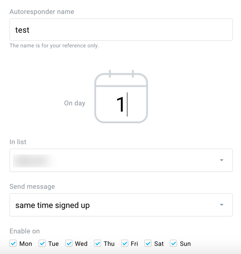This screenshot has height=254, width=241.
Task: Toggle the Wed checkbox
Action: (69, 243)
